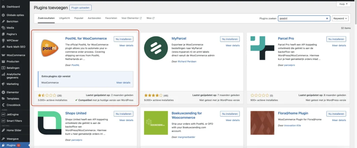
Task: Open WooCommerce in the sidebar menu
Action: (16, 55)
